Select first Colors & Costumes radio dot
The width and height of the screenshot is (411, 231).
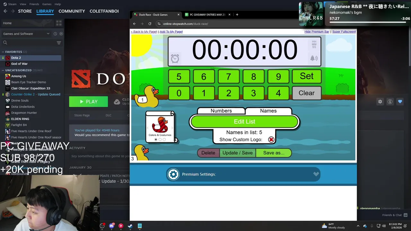(x=156, y=140)
